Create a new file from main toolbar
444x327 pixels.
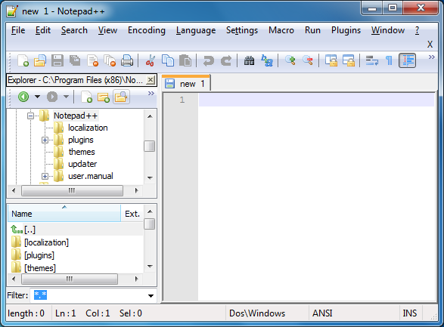[23, 60]
